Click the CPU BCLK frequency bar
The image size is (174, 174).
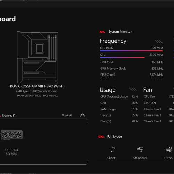132,51
